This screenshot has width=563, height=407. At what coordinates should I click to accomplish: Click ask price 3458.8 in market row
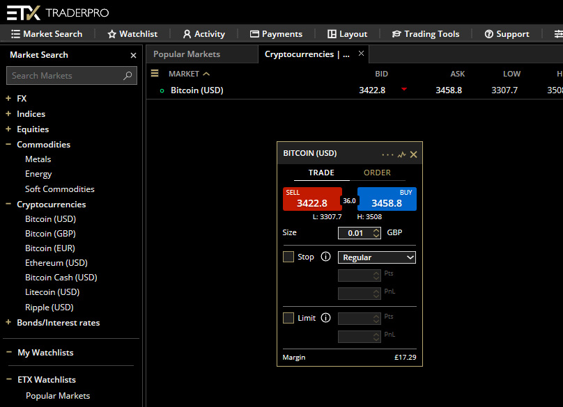[449, 90]
